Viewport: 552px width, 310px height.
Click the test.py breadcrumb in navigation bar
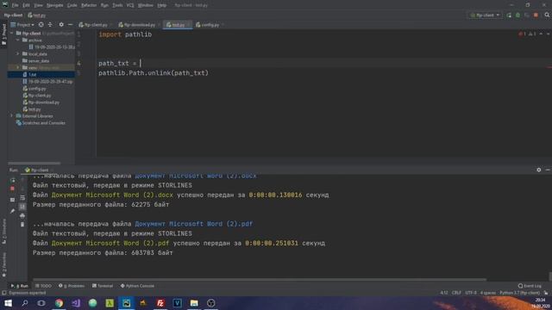(x=36, y=15)
